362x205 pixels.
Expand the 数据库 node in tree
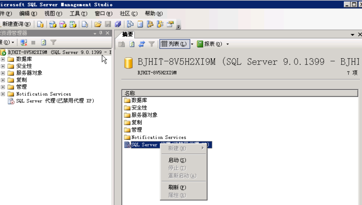tap(3, 59)
